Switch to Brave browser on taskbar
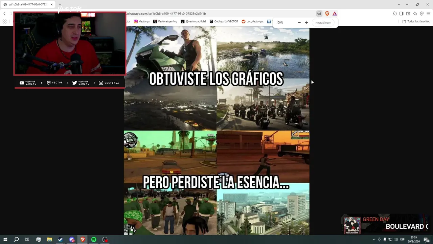 (83, 240)
